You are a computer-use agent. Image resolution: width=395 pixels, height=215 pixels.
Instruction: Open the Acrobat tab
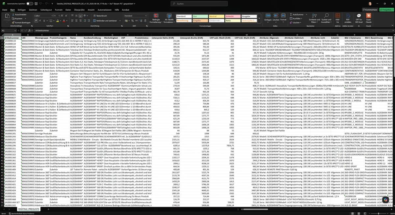[125, 10]
